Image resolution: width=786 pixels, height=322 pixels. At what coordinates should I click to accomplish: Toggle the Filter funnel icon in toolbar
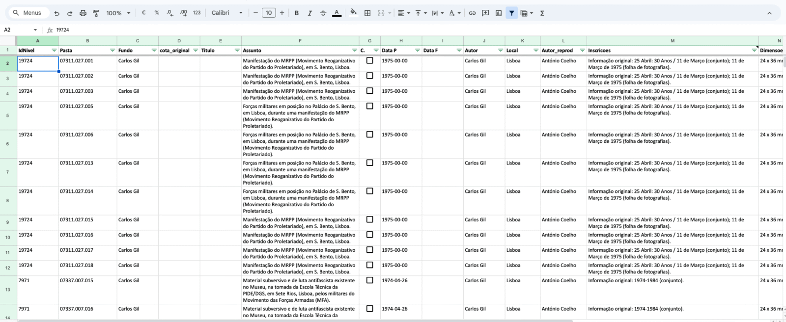point(512,13)
